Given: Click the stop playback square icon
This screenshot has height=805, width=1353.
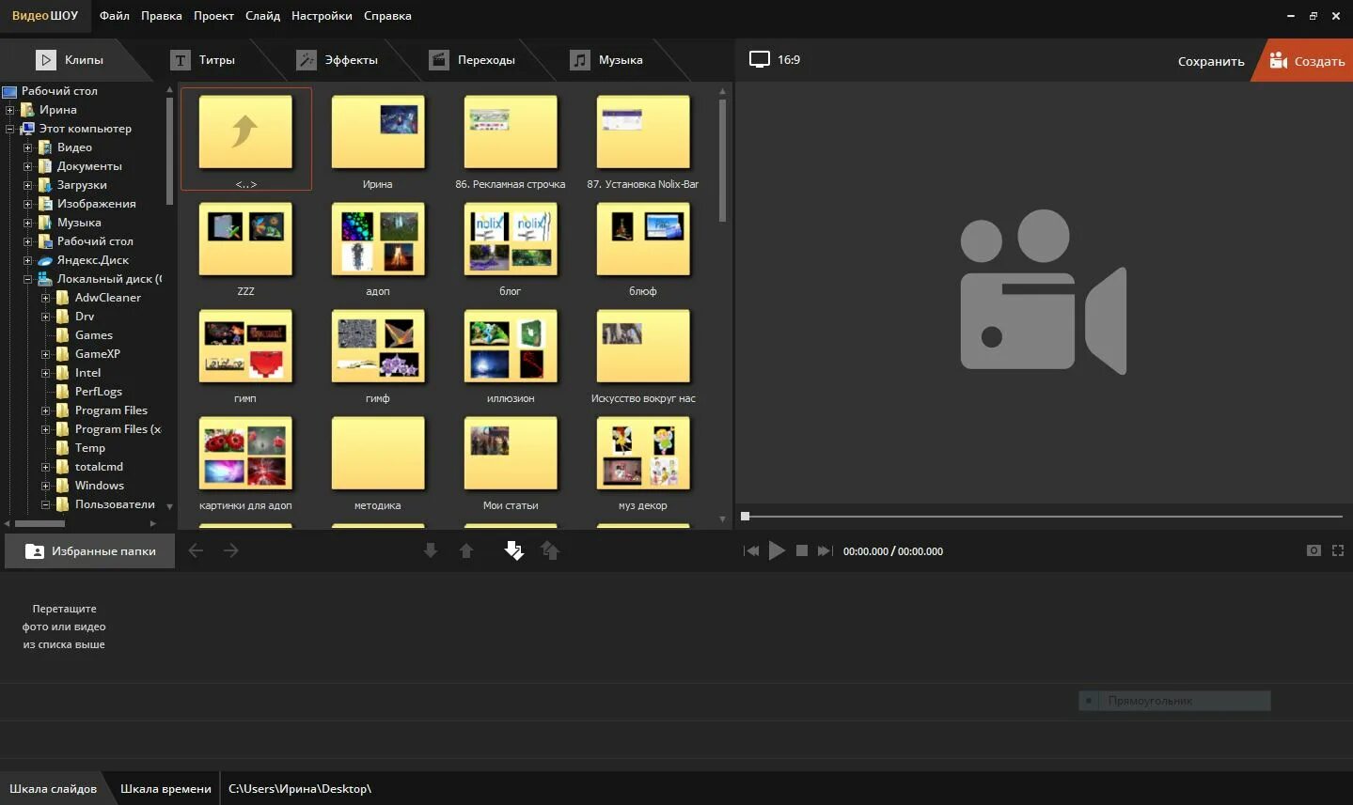Looking at the screenshot, I should click(802, 551).
